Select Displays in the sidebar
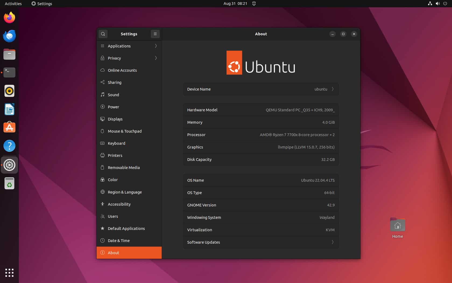The height and width of the screenshot is (283, 452). (115, 119)
